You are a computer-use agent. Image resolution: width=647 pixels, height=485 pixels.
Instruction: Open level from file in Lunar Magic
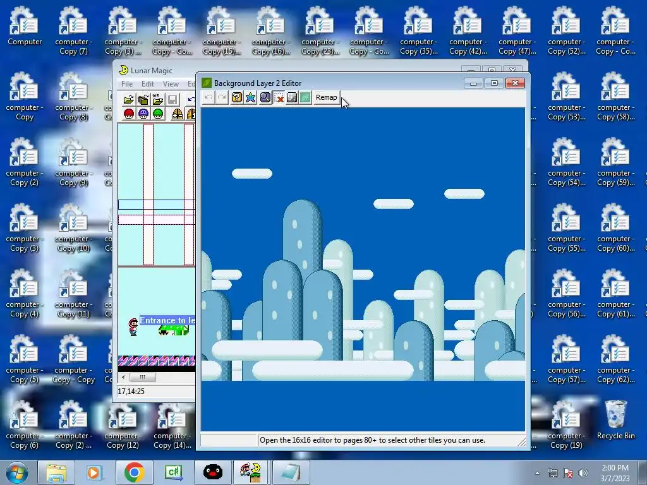pos(129,99)
